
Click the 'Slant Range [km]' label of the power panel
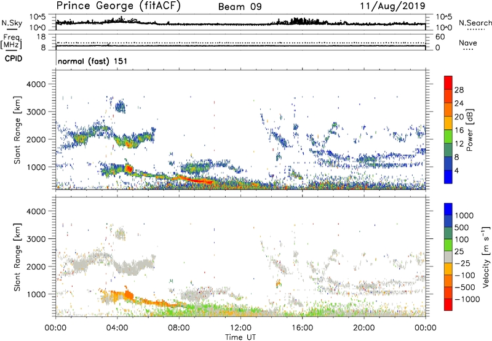coord(17,130)
